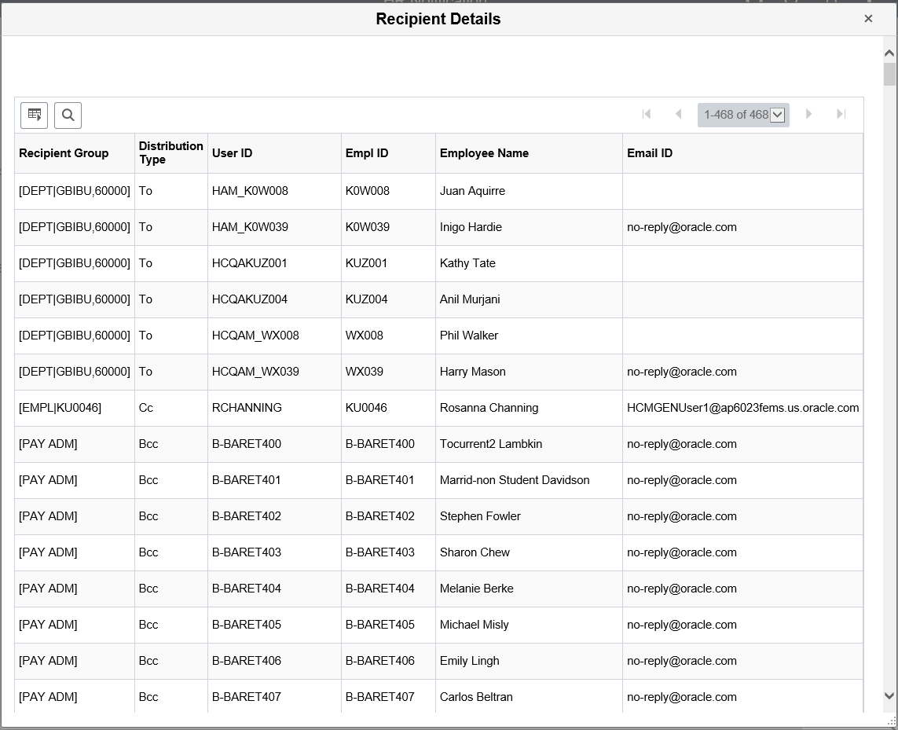
Task: Select employee name Juan Aquirre
Action: [x=472, y=191]
